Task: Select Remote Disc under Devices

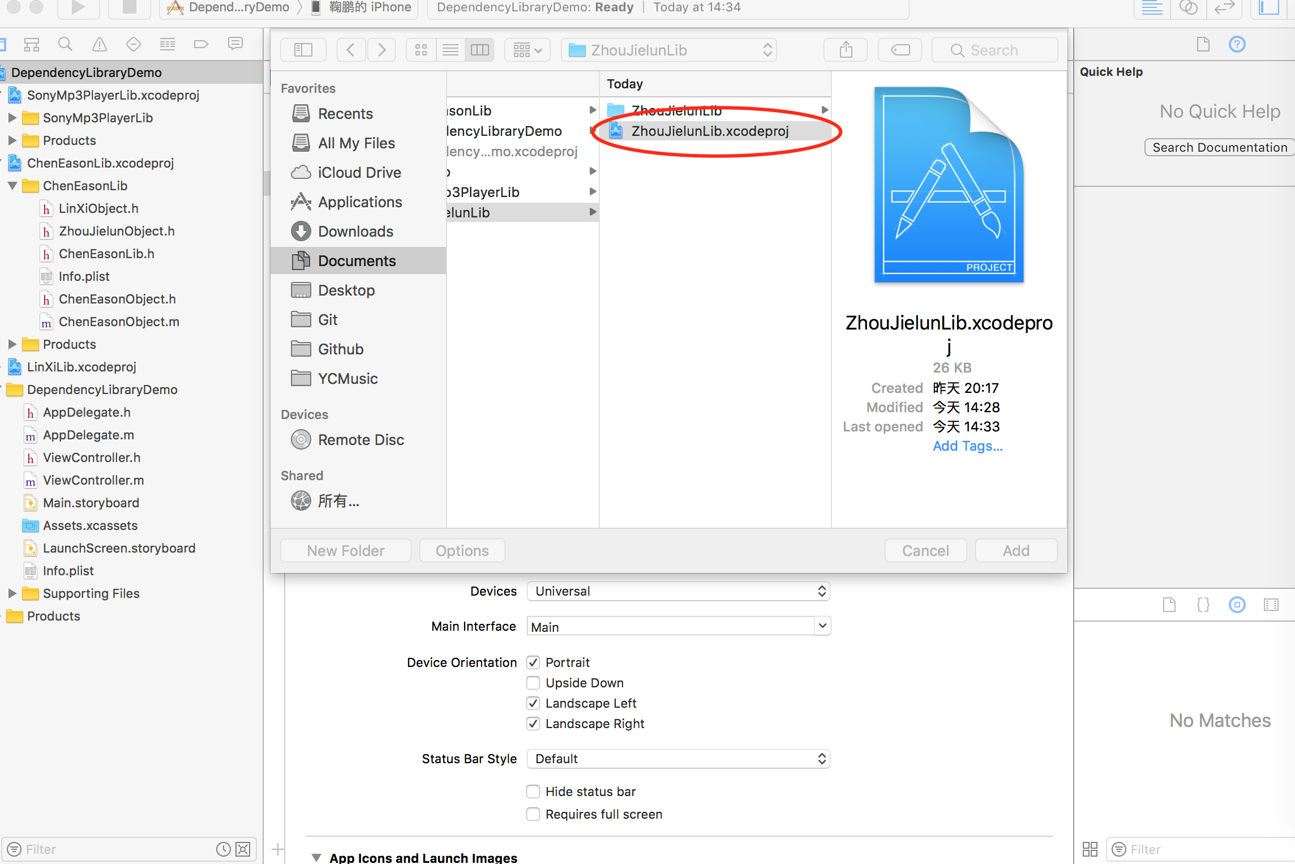Action: point(361,440)
